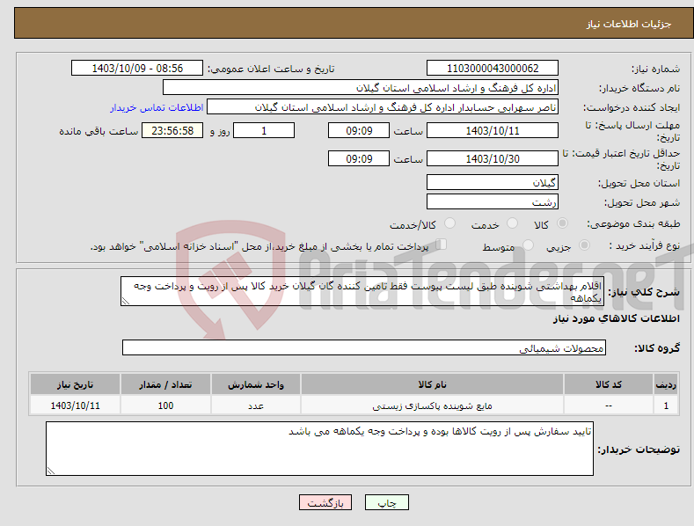Image resolution: width=694 pixels, height=526 pixels.
Task: Click the announcement date field 1403/10/09 - 08:56
Action: (x=137, y=69)
